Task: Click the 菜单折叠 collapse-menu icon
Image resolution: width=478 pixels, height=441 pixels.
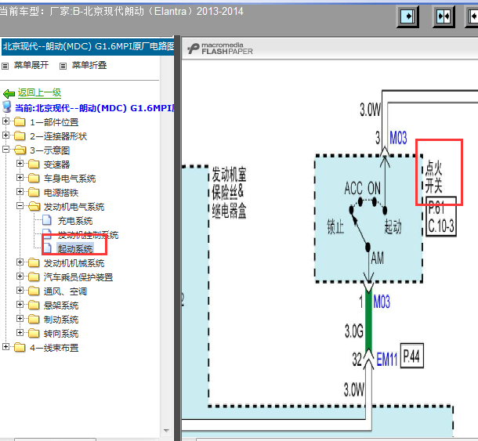Action: click(63, 66)
